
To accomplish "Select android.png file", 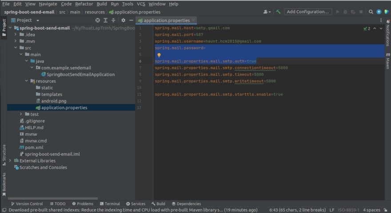I will (51, 101).
